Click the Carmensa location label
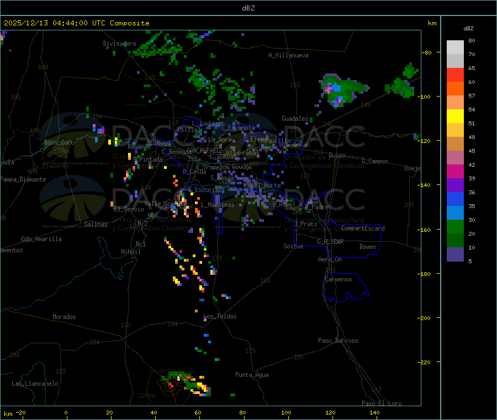This screenshot has height=420, width=497. (x=338, y=279)
